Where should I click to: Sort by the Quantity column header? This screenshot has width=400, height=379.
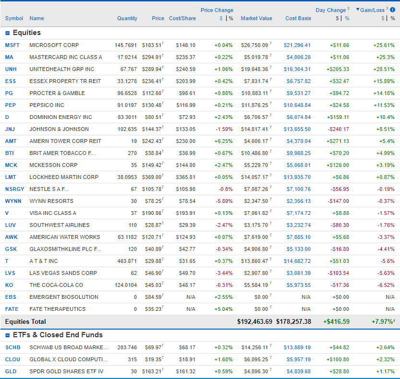click(x=127, y=18)
